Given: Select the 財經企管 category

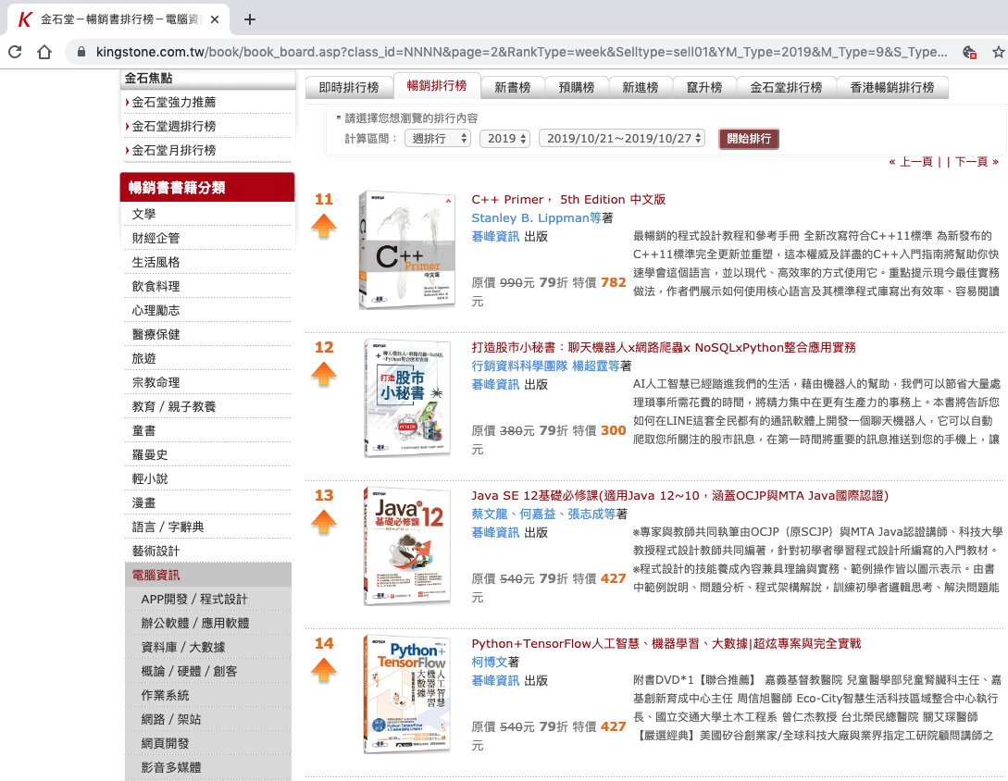Looking at the screenshot, I should coord(156,239).
